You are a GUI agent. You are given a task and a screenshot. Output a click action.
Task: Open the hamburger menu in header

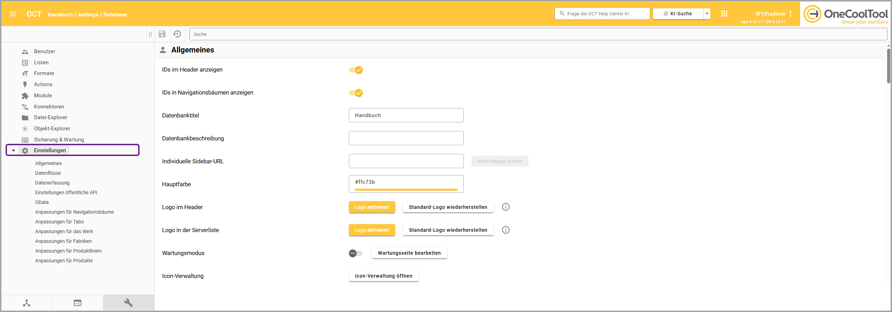13,14
